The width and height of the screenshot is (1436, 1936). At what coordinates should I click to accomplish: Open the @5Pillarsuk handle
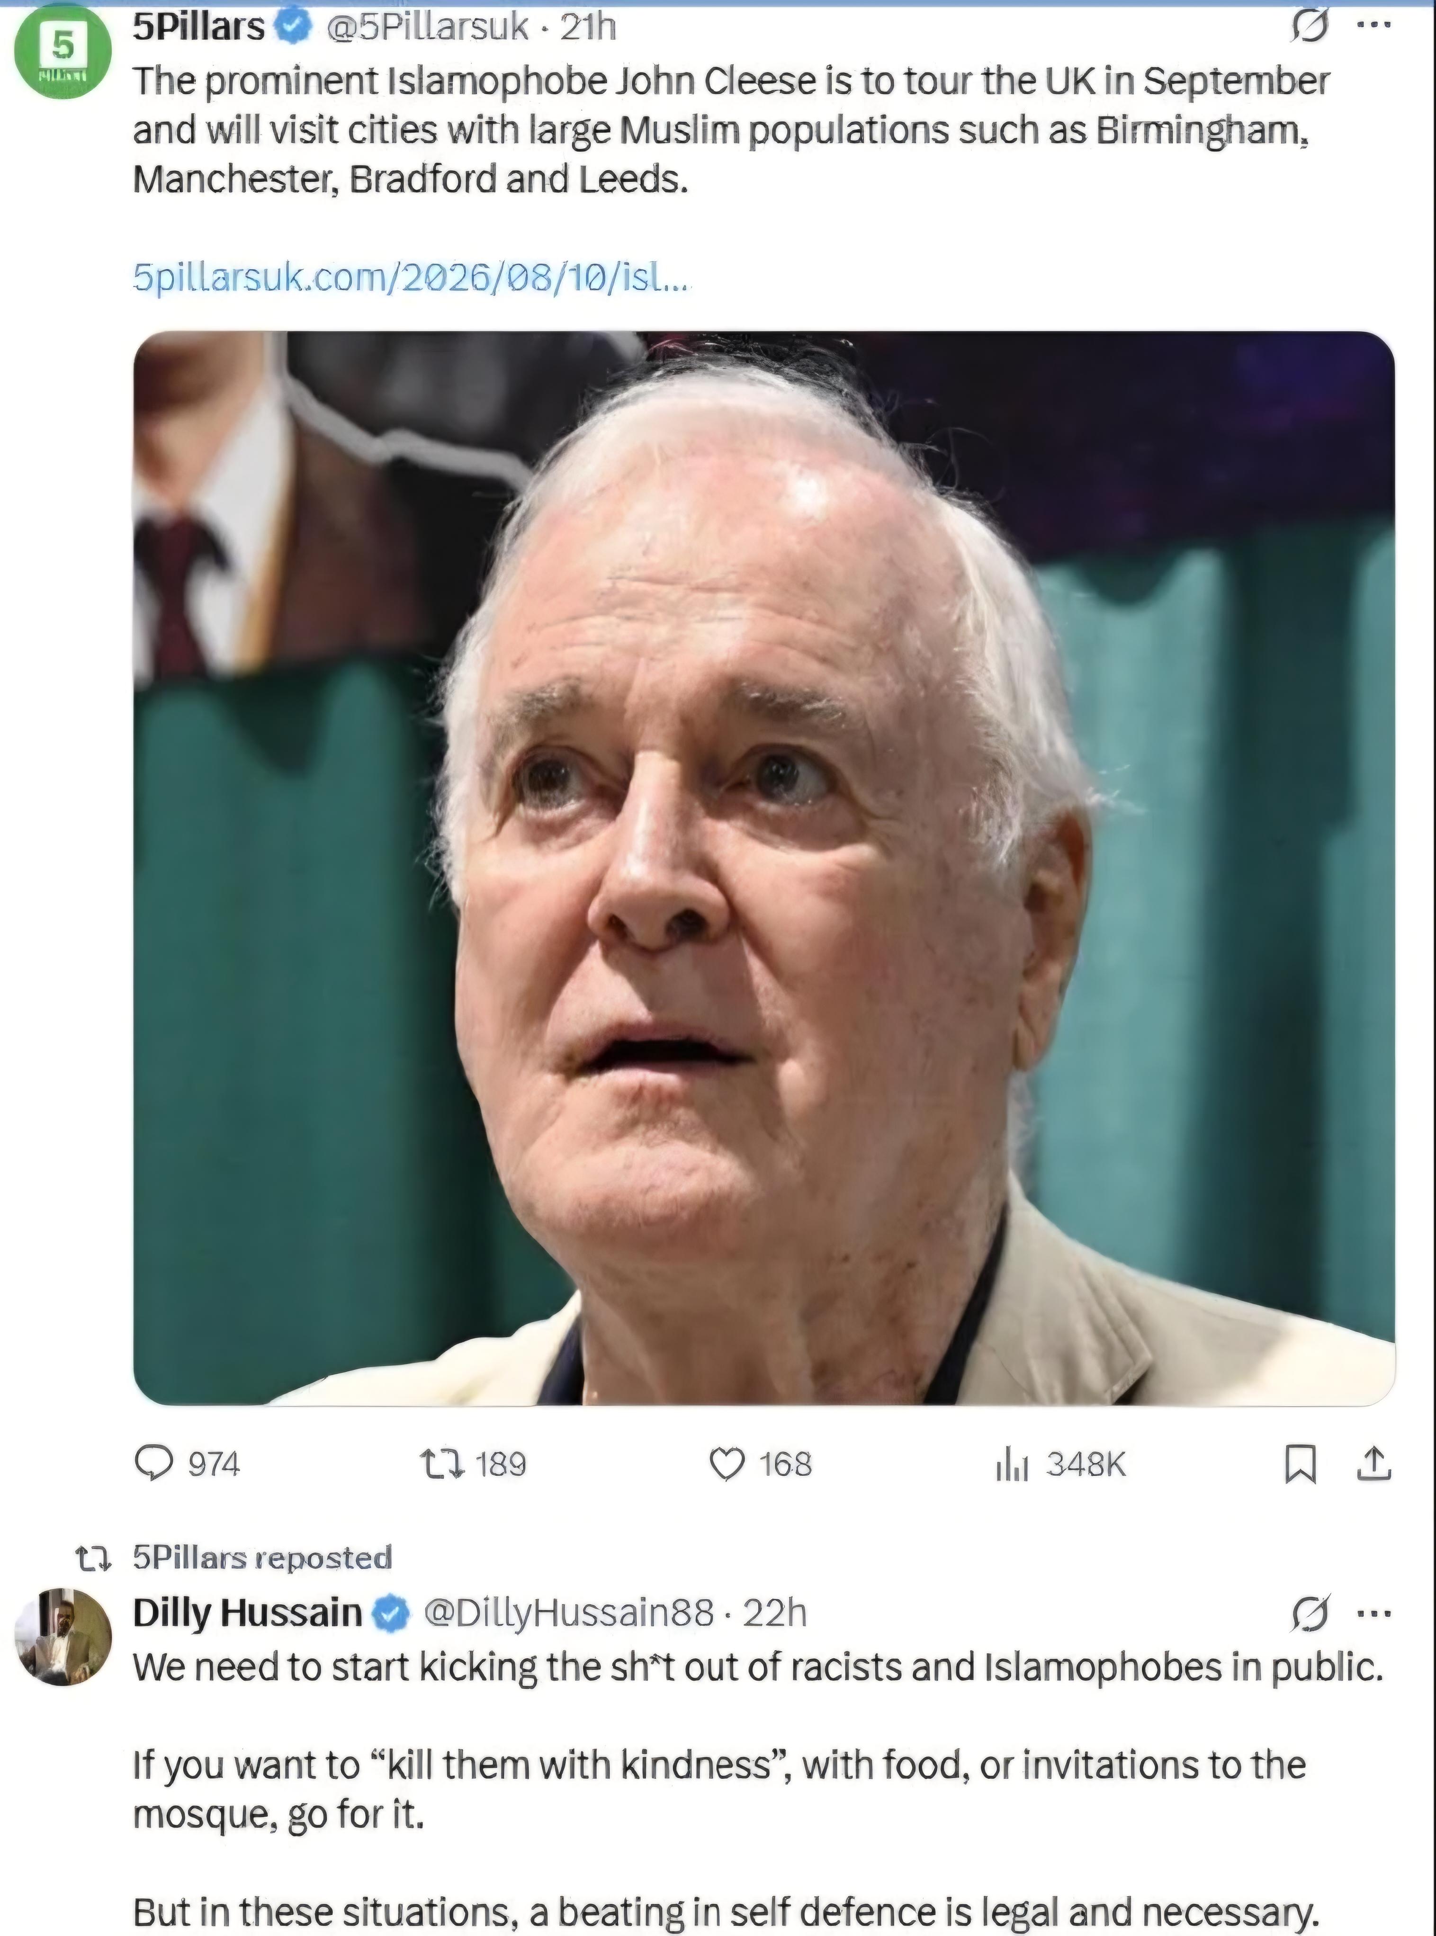(426, 27)
